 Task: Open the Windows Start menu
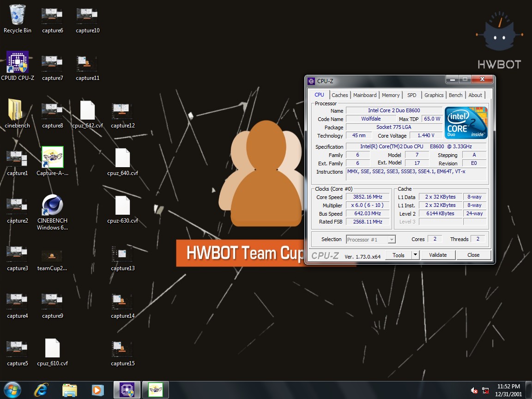click(x=12, y=390)
